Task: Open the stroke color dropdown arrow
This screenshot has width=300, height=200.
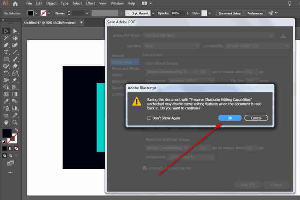Action: pyautogui.click(x=49, y=13)
